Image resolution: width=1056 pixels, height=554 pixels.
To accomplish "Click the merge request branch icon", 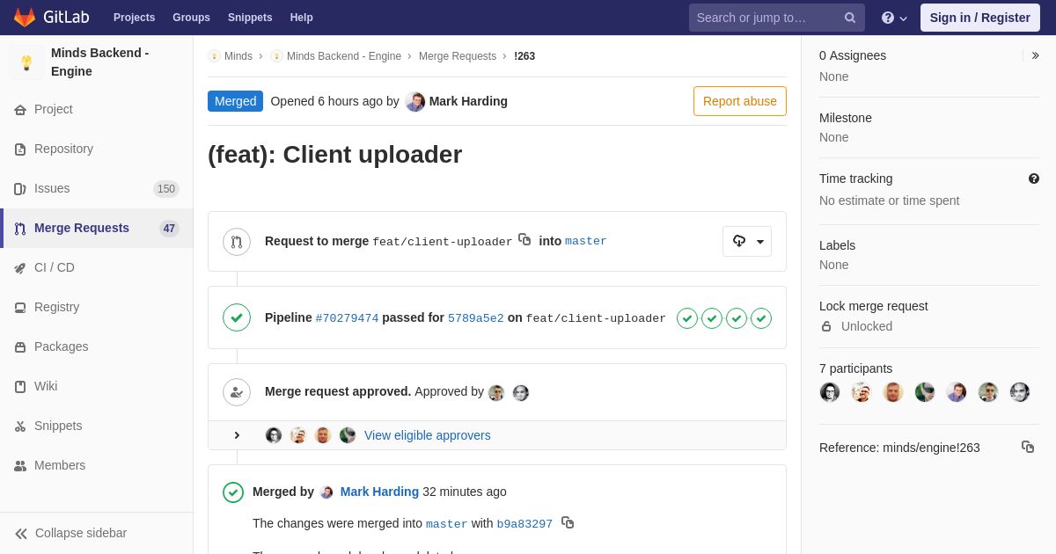I will (237, 242).
